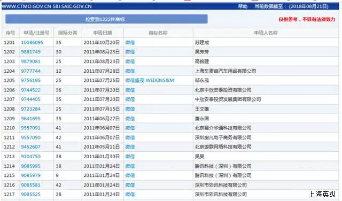Viewport: 342px width, 201px height.
Task: Open the 微信盛茂 WEIXINS&M trademark link
Action: (x=150, y=81)
